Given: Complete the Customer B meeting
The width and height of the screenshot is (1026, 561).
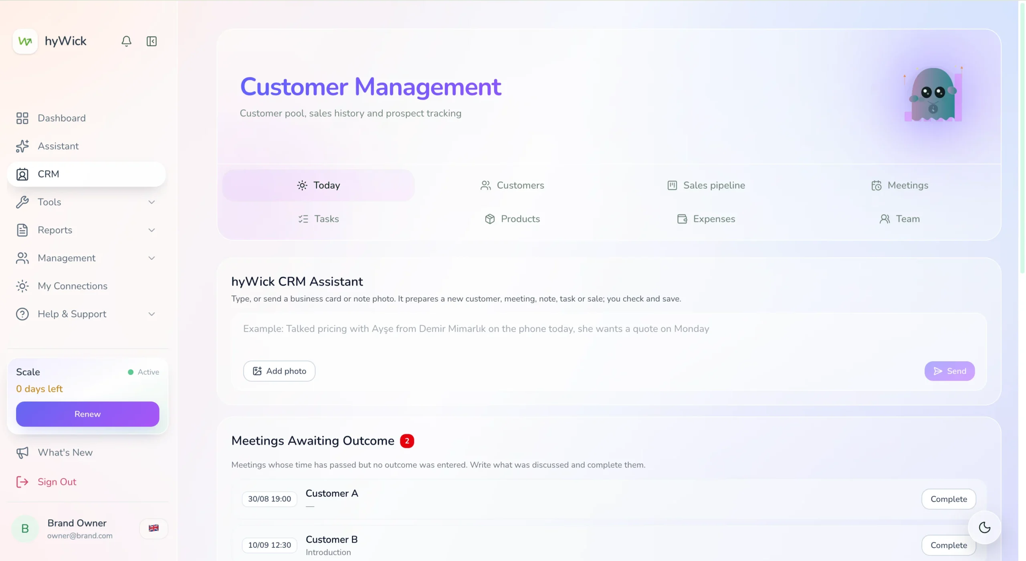Looking at the screenshot, I should tap(948, 545).
